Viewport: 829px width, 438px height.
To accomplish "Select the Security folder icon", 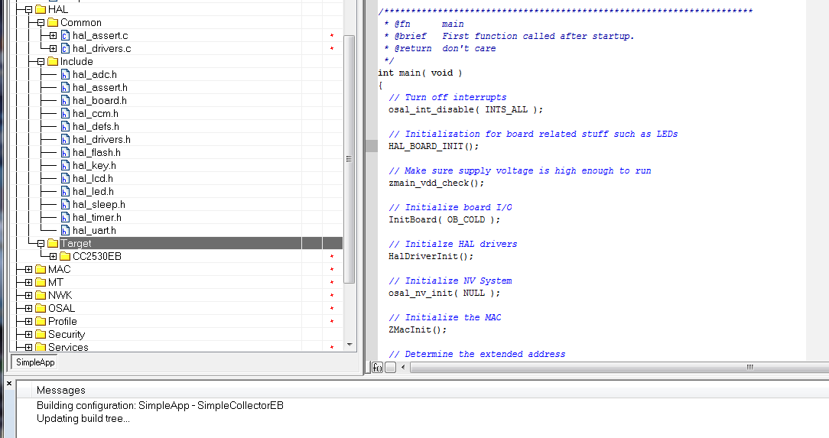I will 41,335.
